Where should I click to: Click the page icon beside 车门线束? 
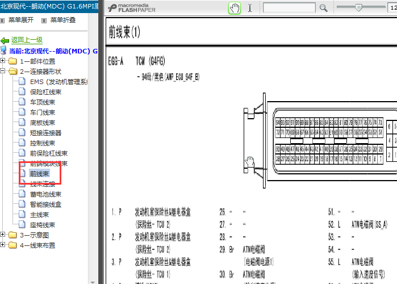22,112
